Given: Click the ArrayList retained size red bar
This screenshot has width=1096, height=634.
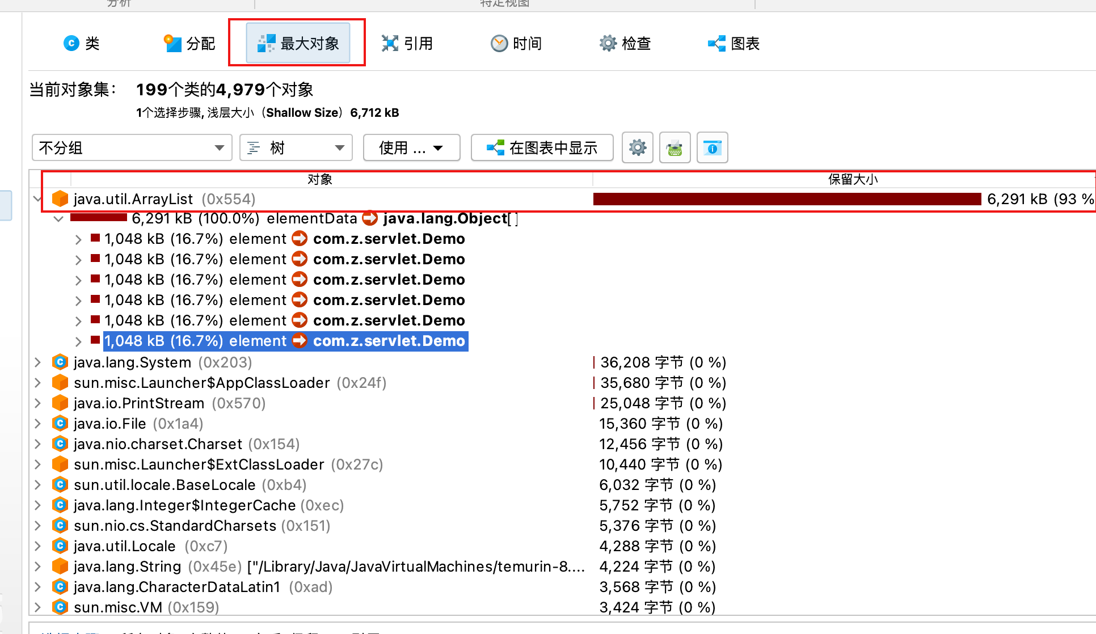Looking at the screenshot, I should tap(786, 199).
